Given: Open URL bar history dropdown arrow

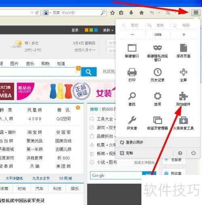Looking at the screenshot, I should pos(32,13).
